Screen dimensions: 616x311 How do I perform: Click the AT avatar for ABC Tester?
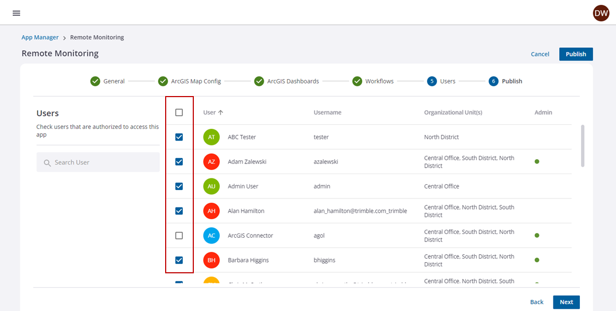(x=211, y=137)
